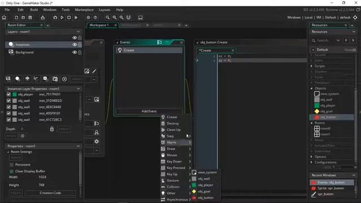This screenshot has height=203, width=361.
Task: Open the Build menu
Action: coord(34,10)
